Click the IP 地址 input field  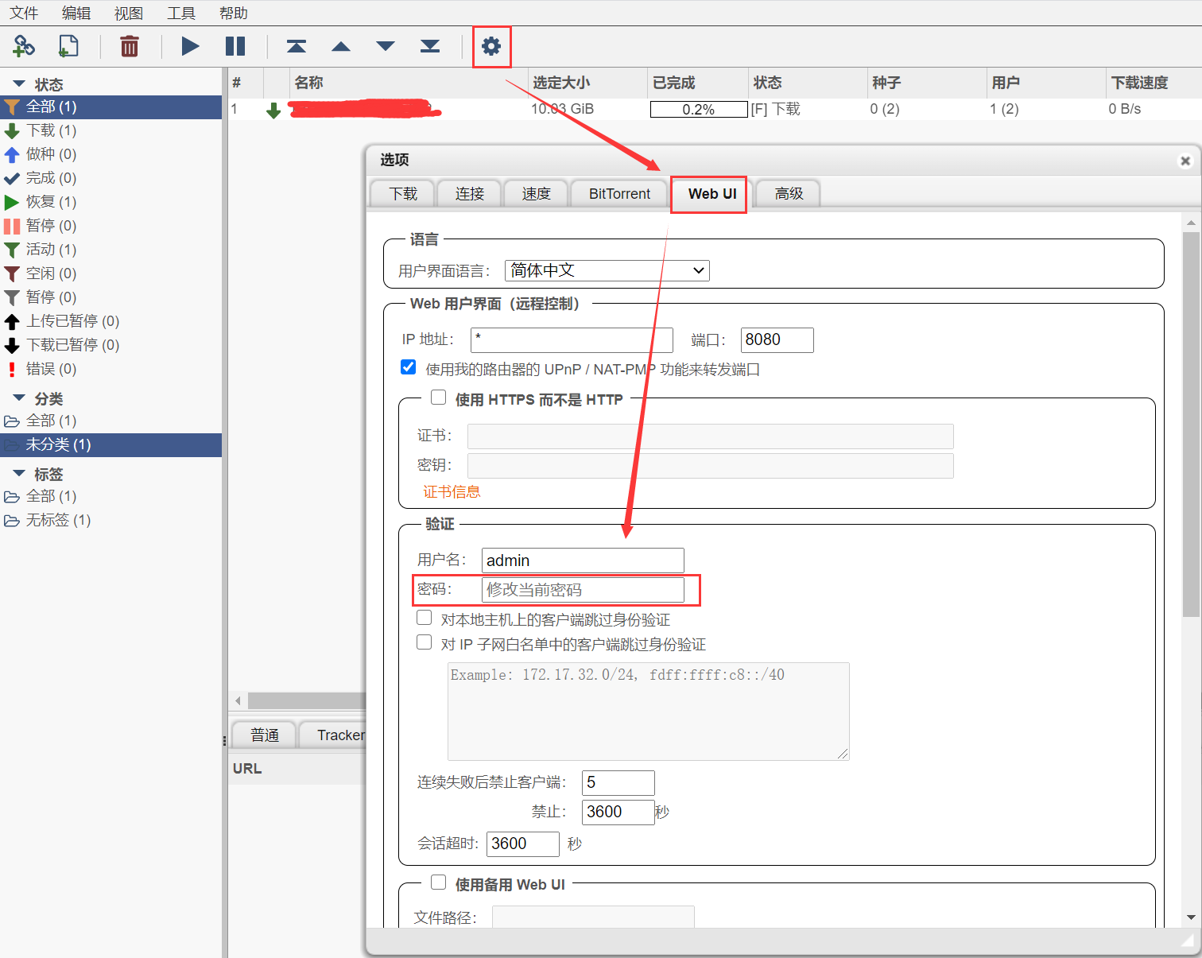pos(572,339)
